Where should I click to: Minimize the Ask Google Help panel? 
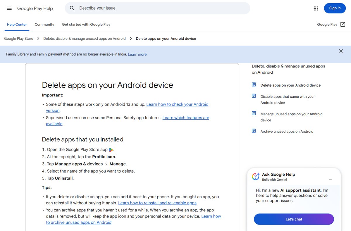tap(331, 179)
